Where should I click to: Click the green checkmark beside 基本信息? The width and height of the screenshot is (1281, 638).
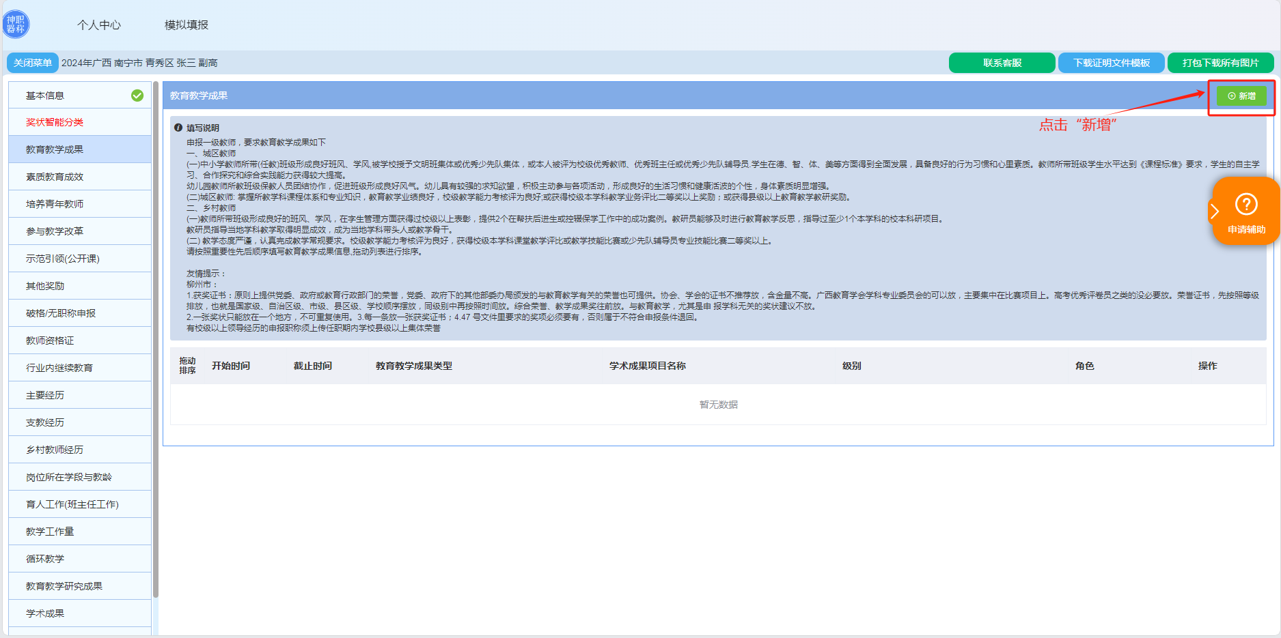(x=137, y=96)
